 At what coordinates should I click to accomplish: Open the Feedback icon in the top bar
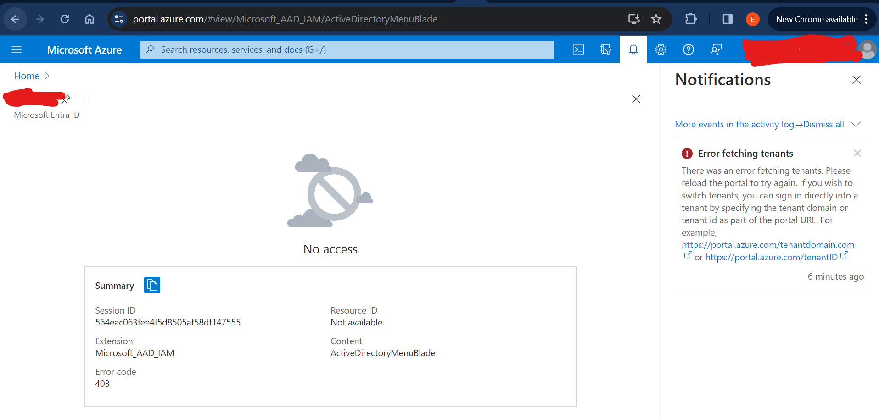(x=716, y=49)
